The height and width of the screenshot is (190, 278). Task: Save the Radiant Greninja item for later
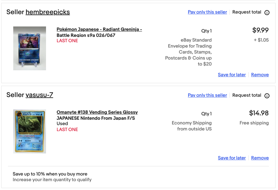click(232, 75)
